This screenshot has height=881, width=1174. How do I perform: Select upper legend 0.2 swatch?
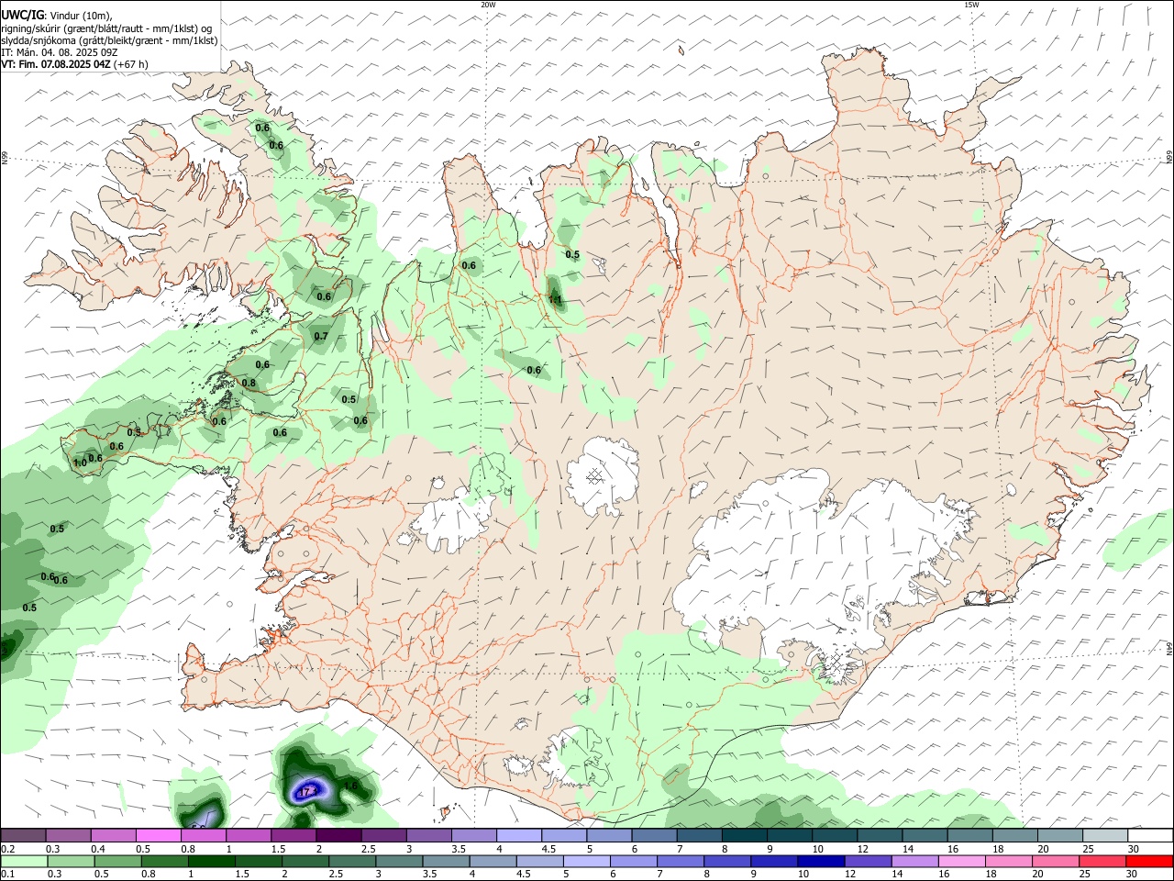(x=23, y=836)
